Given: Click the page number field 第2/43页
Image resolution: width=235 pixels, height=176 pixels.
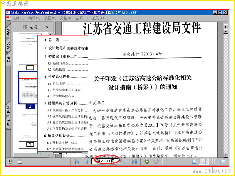Looking at the screenshot, I should pos(106,161).
